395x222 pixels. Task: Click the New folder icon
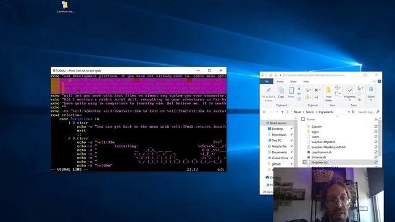coord(328,91)
